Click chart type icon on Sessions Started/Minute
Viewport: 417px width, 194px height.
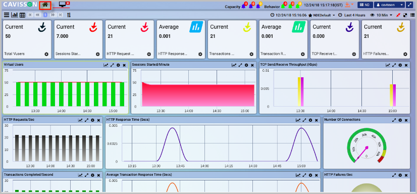(234, 65)
